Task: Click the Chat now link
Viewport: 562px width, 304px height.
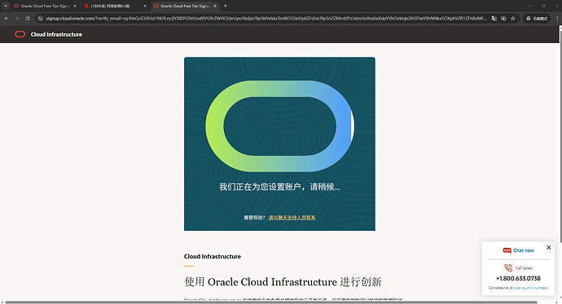Action: coord(524,250)
